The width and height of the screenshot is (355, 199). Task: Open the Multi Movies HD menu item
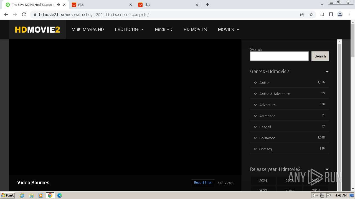(88, 29)
